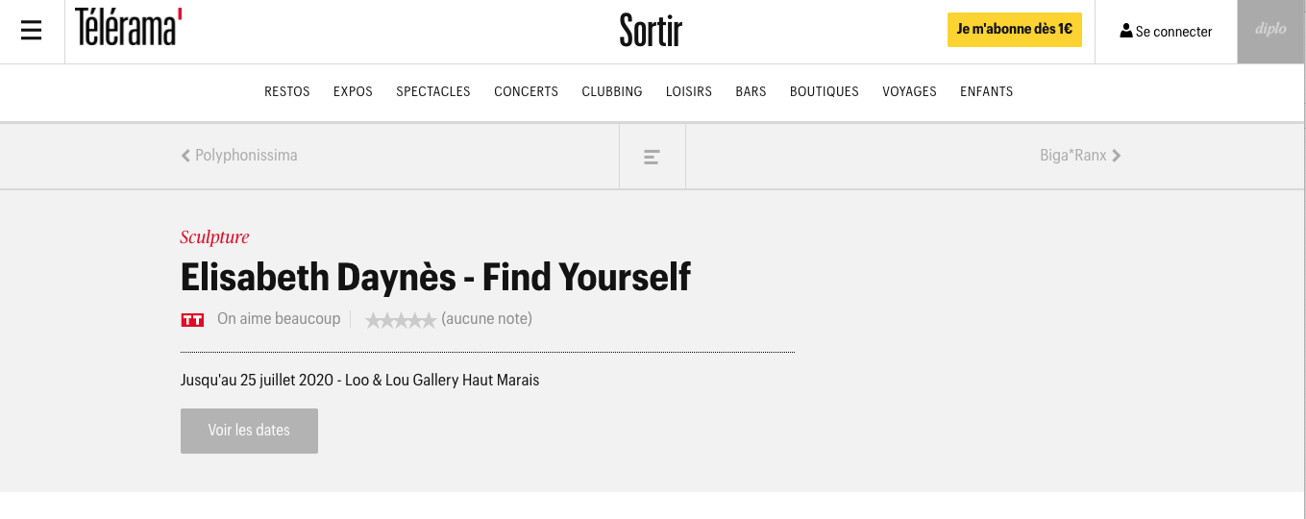Click the Télérama logo
Image resolution: width=1306 pixels, height=519 pixels.
click(129, 28)
